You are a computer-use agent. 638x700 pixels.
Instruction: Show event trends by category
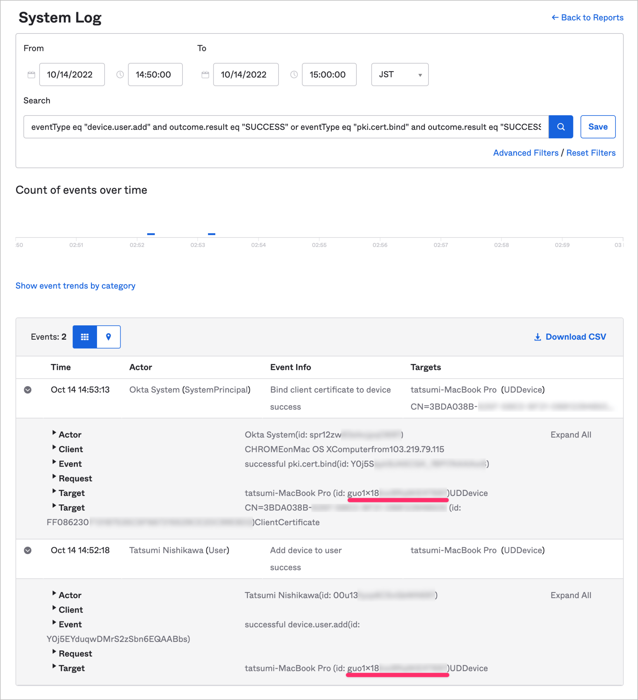coord(75,285)
